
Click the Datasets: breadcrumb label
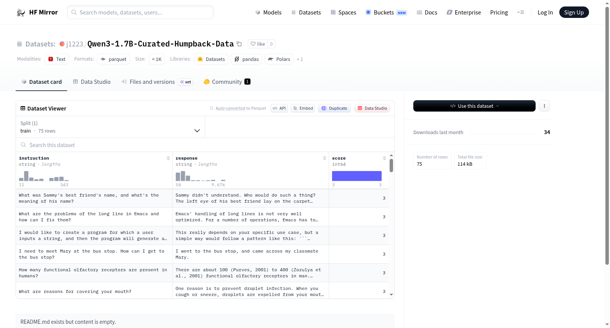[40, 44]
